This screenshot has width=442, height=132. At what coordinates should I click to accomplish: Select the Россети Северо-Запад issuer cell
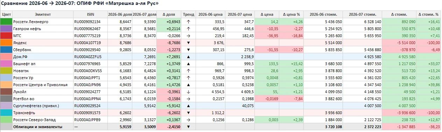pos(43,119)
